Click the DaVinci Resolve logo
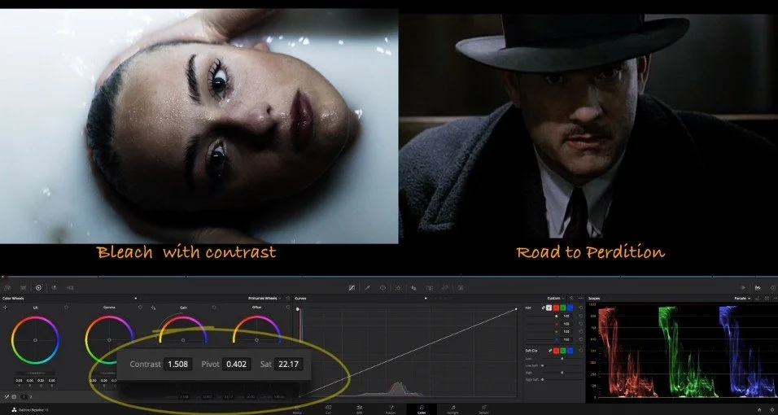 [x=14, y=410]
